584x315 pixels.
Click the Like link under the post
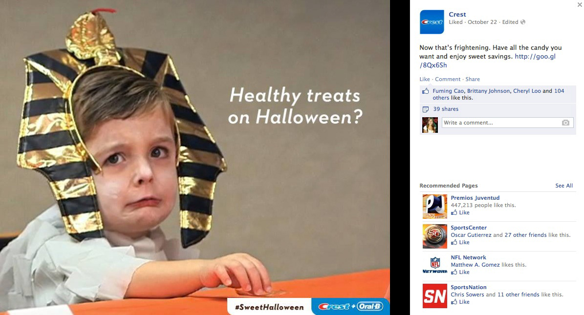coord(425,79)
